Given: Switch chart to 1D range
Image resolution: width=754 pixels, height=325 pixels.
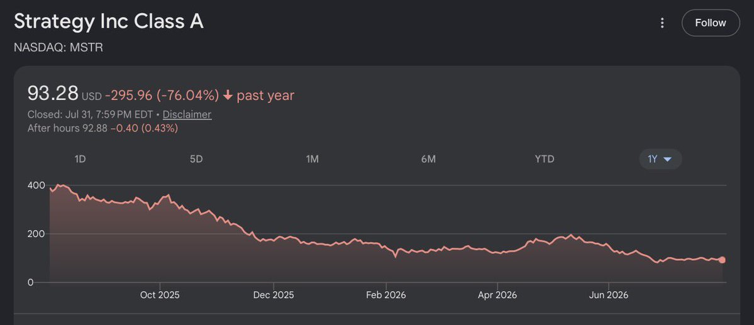Looking at the screenshot, I should coord(80,159).
